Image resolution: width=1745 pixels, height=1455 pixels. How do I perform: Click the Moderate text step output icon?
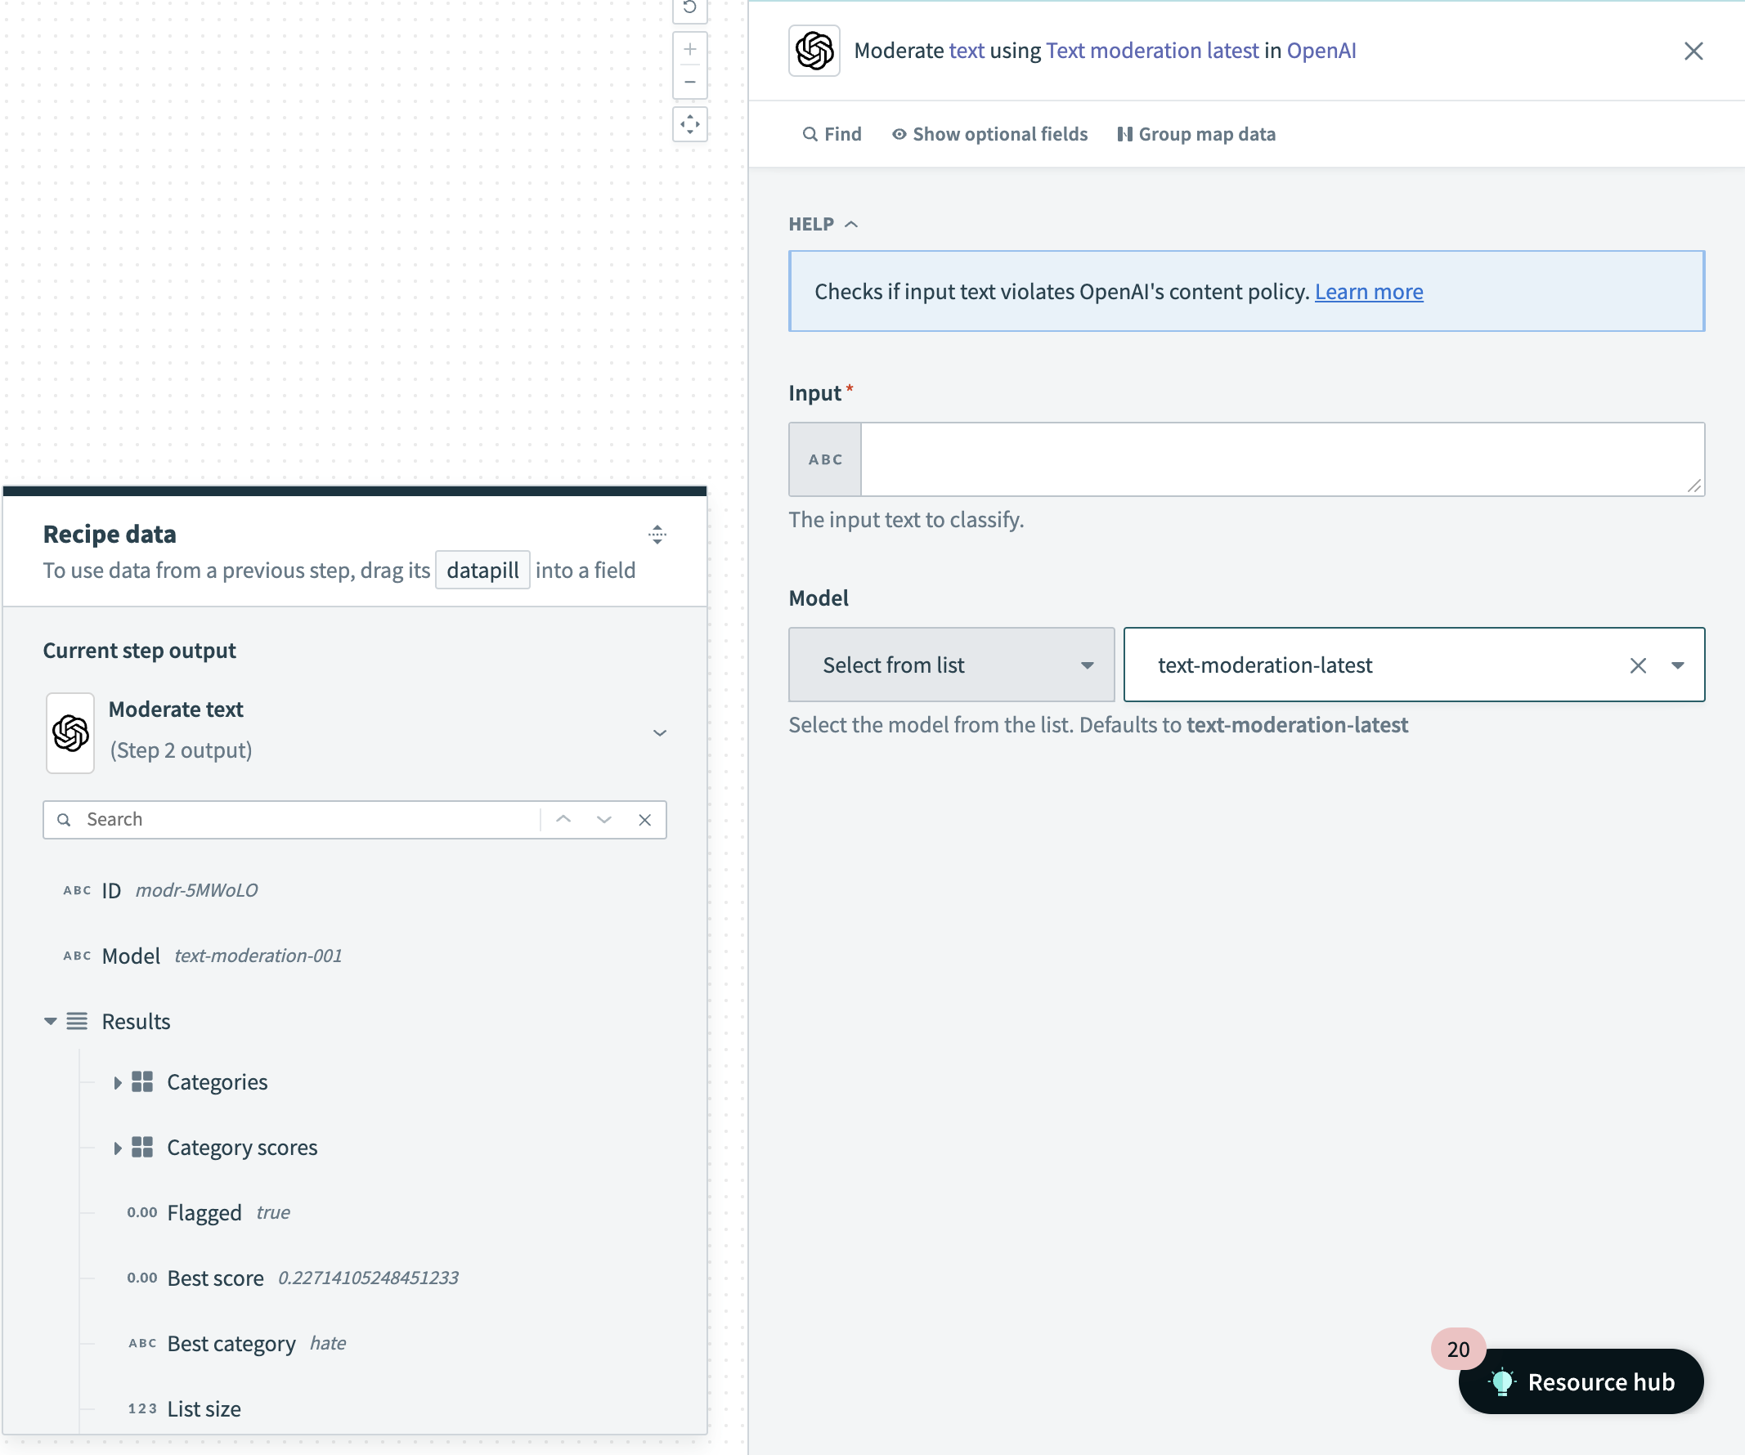tap(71, 731)
